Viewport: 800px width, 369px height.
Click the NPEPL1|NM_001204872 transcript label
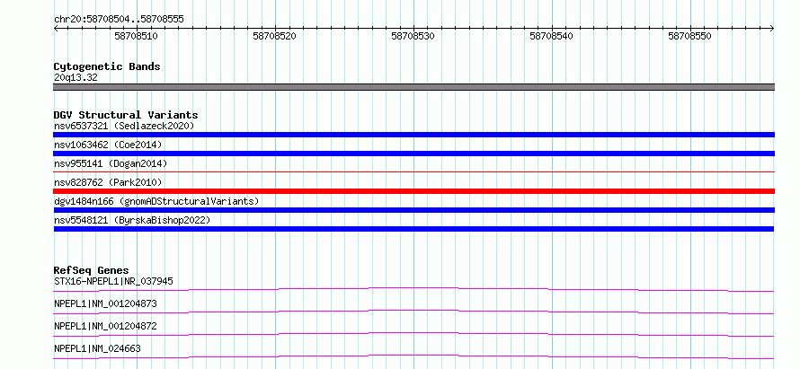click(x=105, y=326)
